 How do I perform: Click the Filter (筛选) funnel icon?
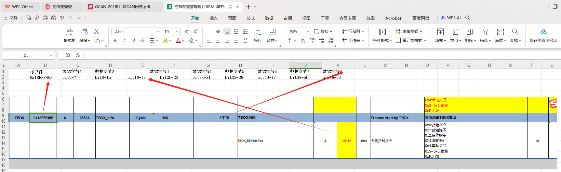pos(485,32)
